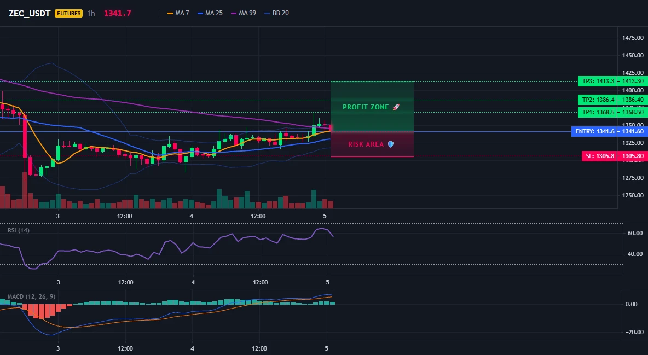Click the 1450.00 price axis label
648x355 pixels.
[633, 55]
